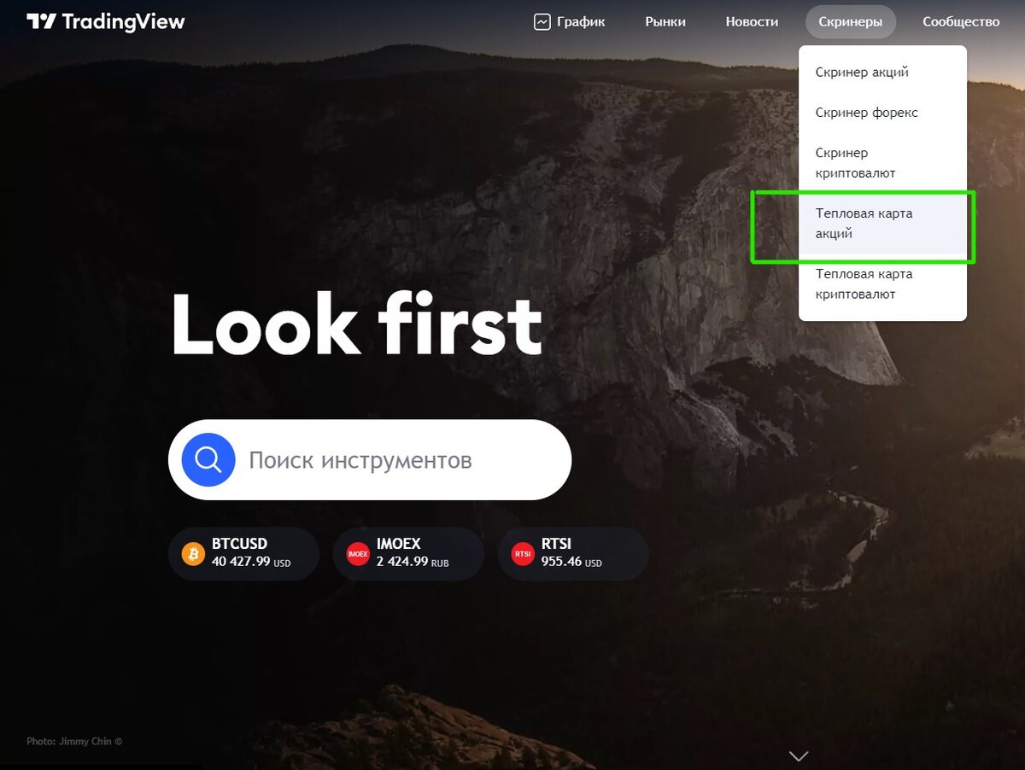Choose Тепловая карта акций menu item
The width and height of the screenshot is (1025, 770).
coord(882,224)
